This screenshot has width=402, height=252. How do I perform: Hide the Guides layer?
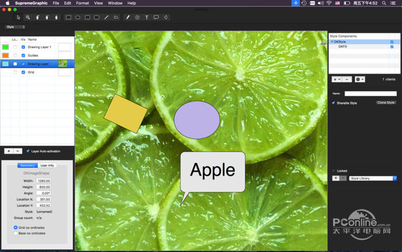coord(23,55)
